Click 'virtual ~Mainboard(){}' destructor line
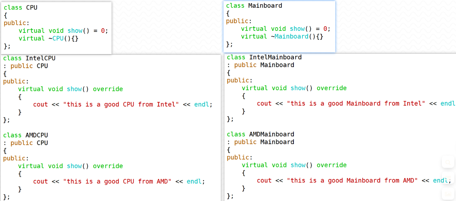Image resolution: width=456 pixels, height=201 pixels. (282, 36)
